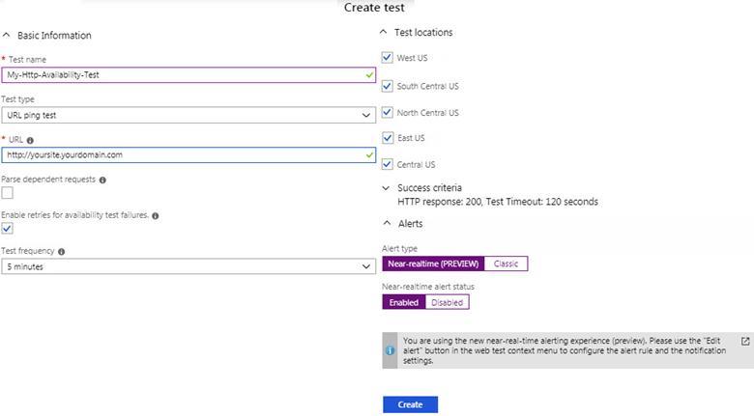Click the URL info icon
Viewport: 754px width, 416px height.
30,140
